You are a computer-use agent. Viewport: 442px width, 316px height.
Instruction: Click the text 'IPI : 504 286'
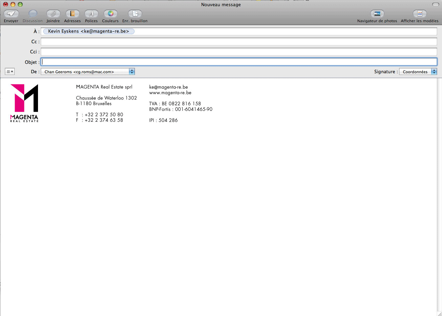click(163, 120)
